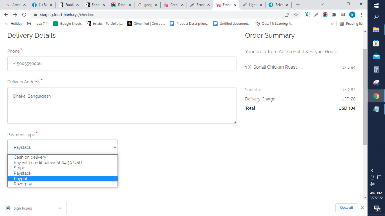385x216 pixels.
Task: Open File Explorer from taskbar
Action: [376, 30]
